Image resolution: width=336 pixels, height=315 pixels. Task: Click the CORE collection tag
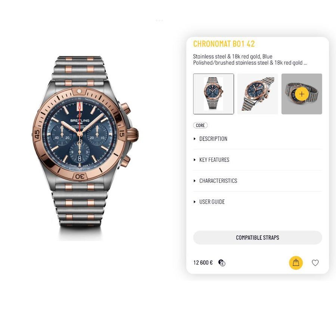tap(200, 125)
